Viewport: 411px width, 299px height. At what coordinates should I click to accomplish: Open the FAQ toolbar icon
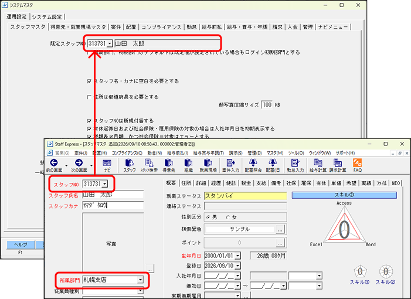[x=357, y=163]
